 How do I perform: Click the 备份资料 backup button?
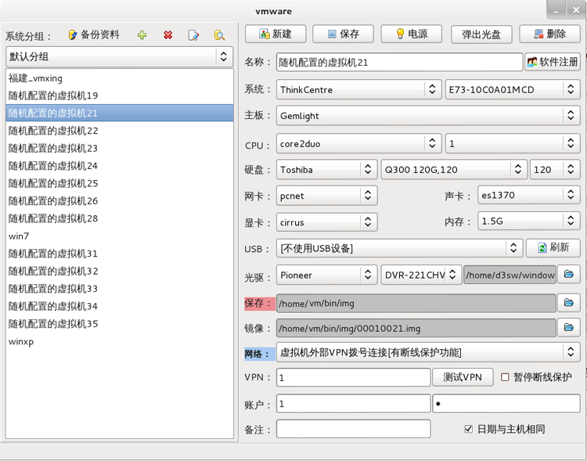point(94,34)
